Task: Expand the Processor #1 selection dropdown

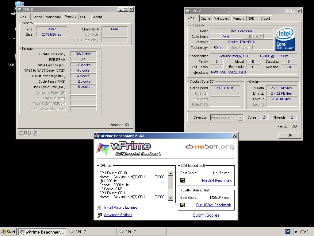Action: [240, 118]
